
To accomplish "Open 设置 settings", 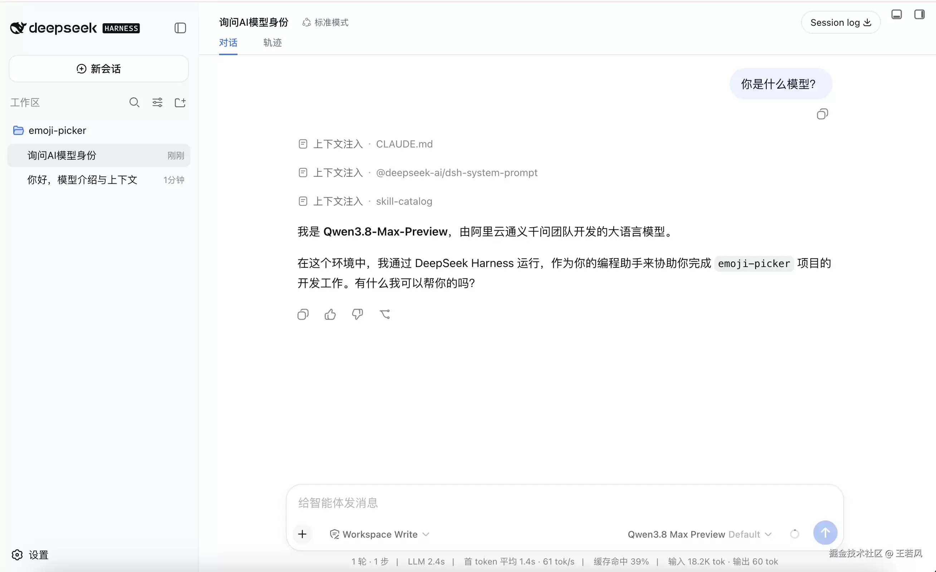I will pyautogui.click(x=30, y=555).
